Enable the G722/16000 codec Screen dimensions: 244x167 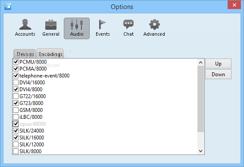click(16, 96)
